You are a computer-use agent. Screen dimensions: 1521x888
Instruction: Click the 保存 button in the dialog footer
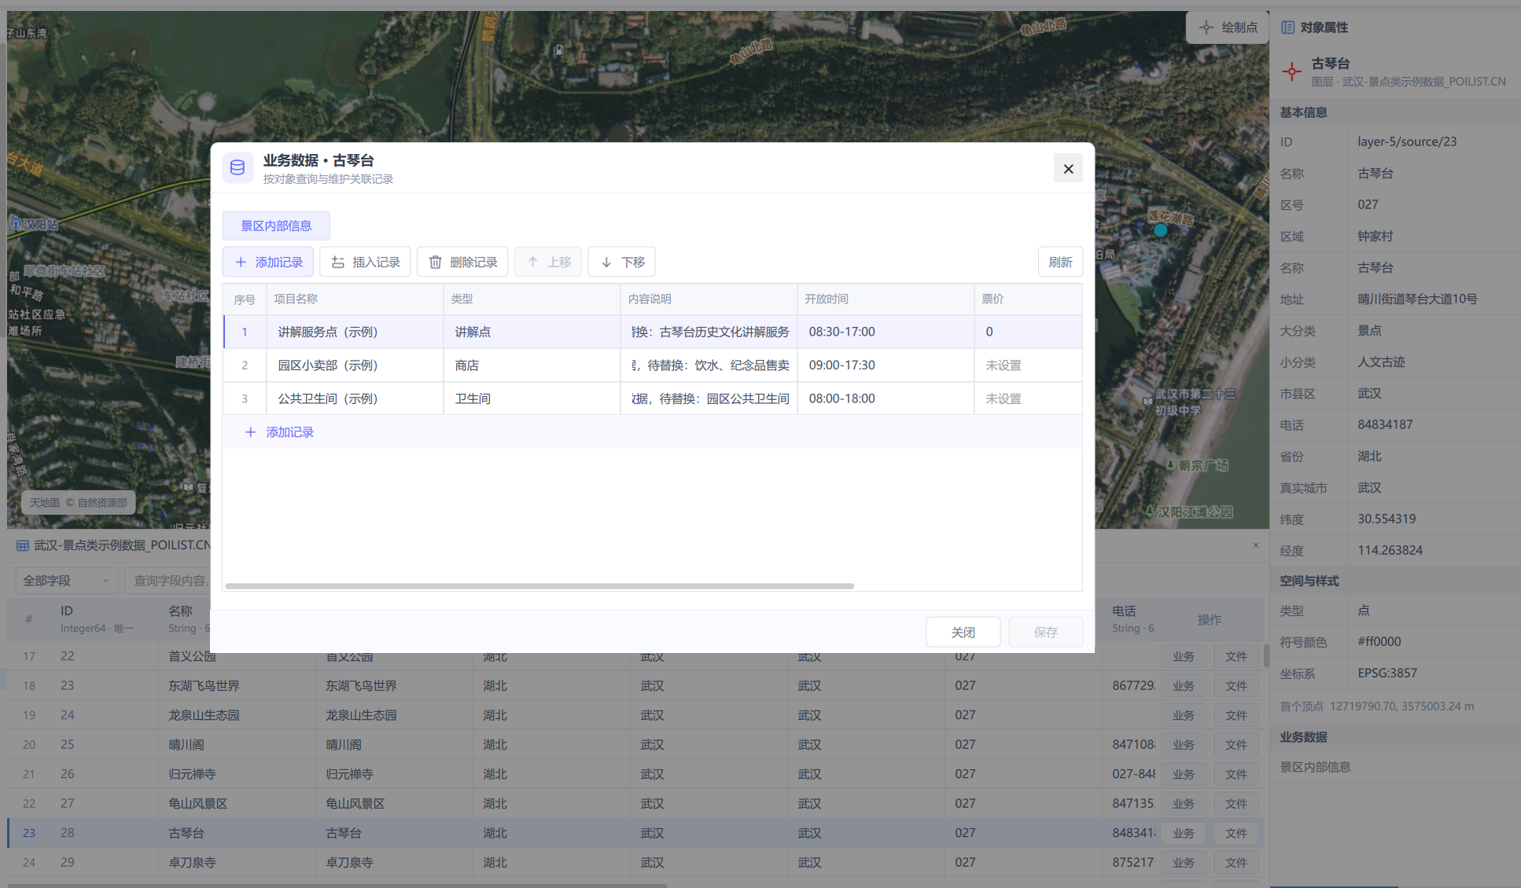coord(1046,632)
